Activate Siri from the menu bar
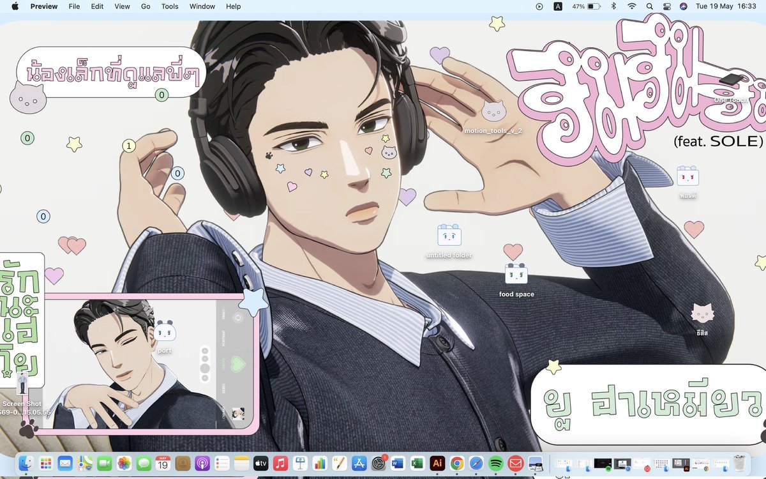This screenshot has height=479, width=766. click(684, 6)
